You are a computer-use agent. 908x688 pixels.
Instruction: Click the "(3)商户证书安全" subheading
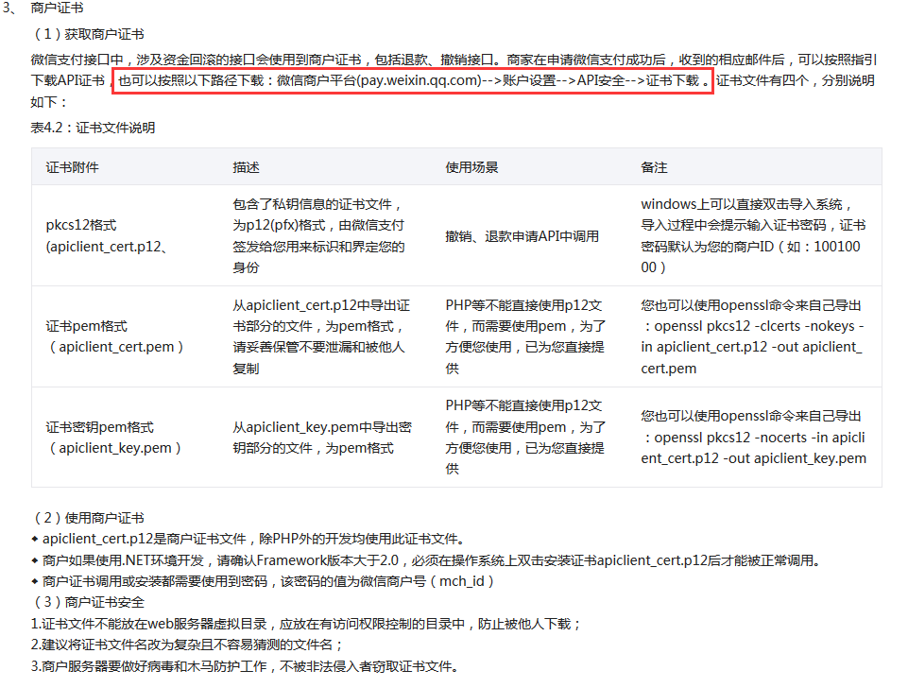(87, 602)
